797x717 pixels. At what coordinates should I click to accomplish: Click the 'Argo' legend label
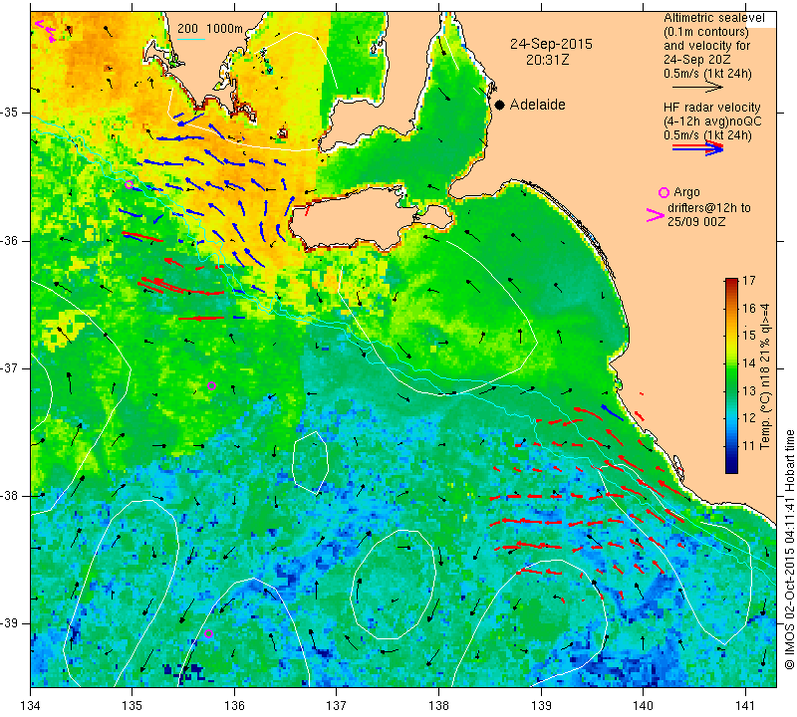click(x=686, y=192)
